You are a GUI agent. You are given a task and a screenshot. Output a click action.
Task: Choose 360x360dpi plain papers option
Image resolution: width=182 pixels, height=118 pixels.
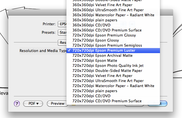(113, 20)
